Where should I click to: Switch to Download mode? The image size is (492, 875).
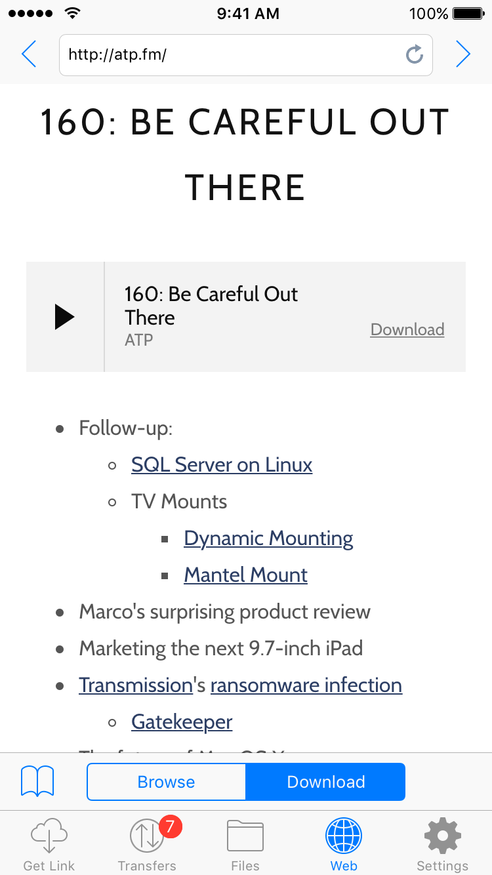tap(326, 782)
